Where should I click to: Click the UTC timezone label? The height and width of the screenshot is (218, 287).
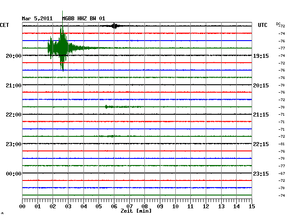coord(262,25)
